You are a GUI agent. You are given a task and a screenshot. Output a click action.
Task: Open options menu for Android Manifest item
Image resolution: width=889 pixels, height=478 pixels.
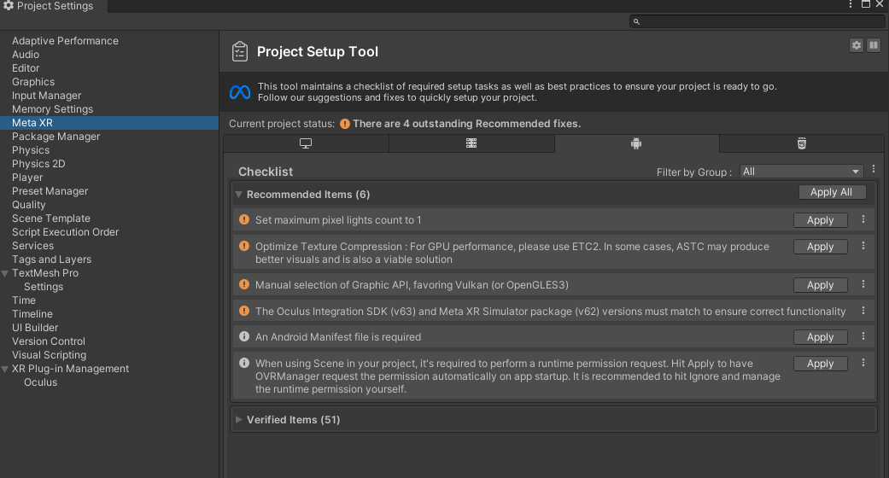(x=863, y=336)
